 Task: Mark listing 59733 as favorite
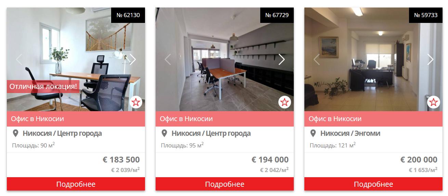[x=433, y=102]
